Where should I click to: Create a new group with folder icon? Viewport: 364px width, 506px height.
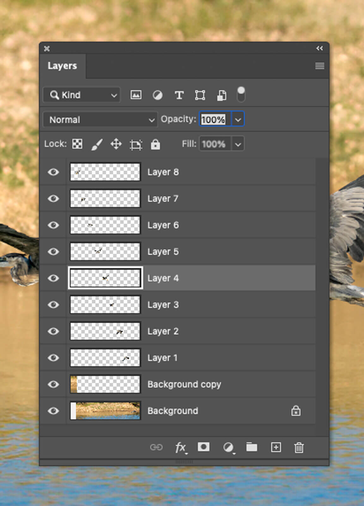point(252,447)
